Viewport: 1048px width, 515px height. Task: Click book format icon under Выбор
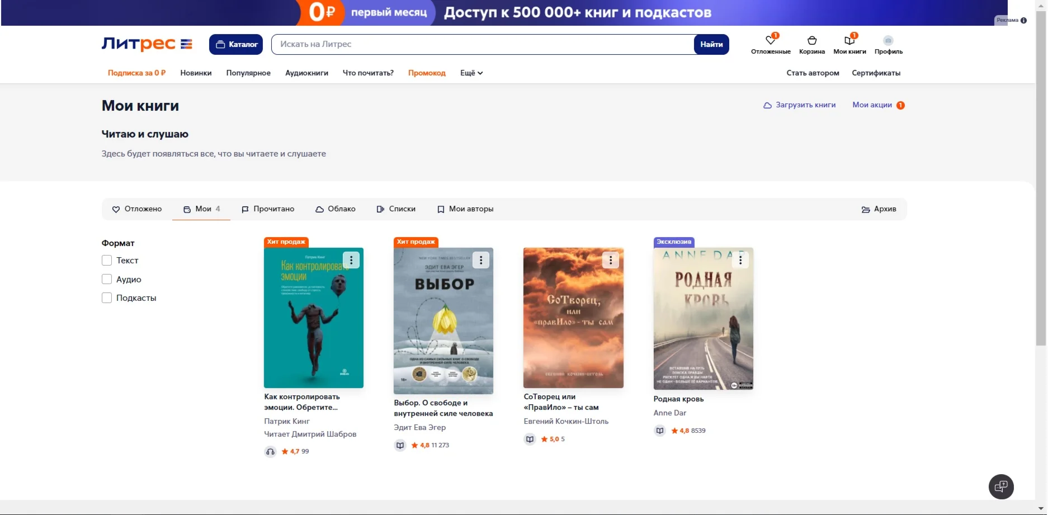pyautogui.click(x=400, y=446)
